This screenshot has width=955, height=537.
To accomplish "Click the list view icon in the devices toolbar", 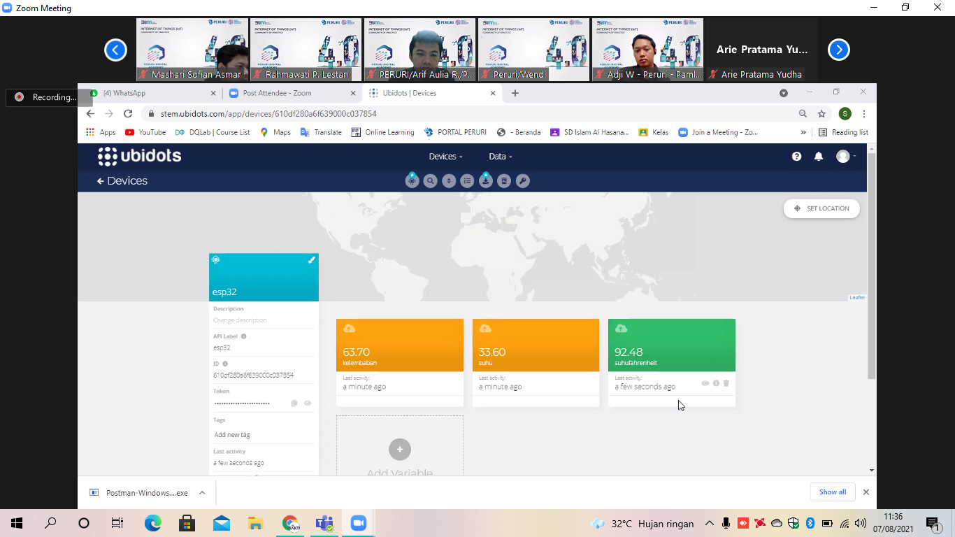I will [467, 181].
